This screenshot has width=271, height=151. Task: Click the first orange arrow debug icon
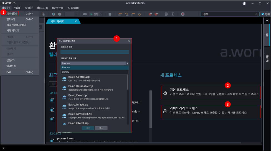(x=120, y=14)
